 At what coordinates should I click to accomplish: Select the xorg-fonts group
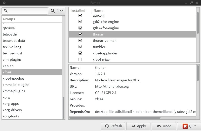pyautogui.click(x=32, y=116)
